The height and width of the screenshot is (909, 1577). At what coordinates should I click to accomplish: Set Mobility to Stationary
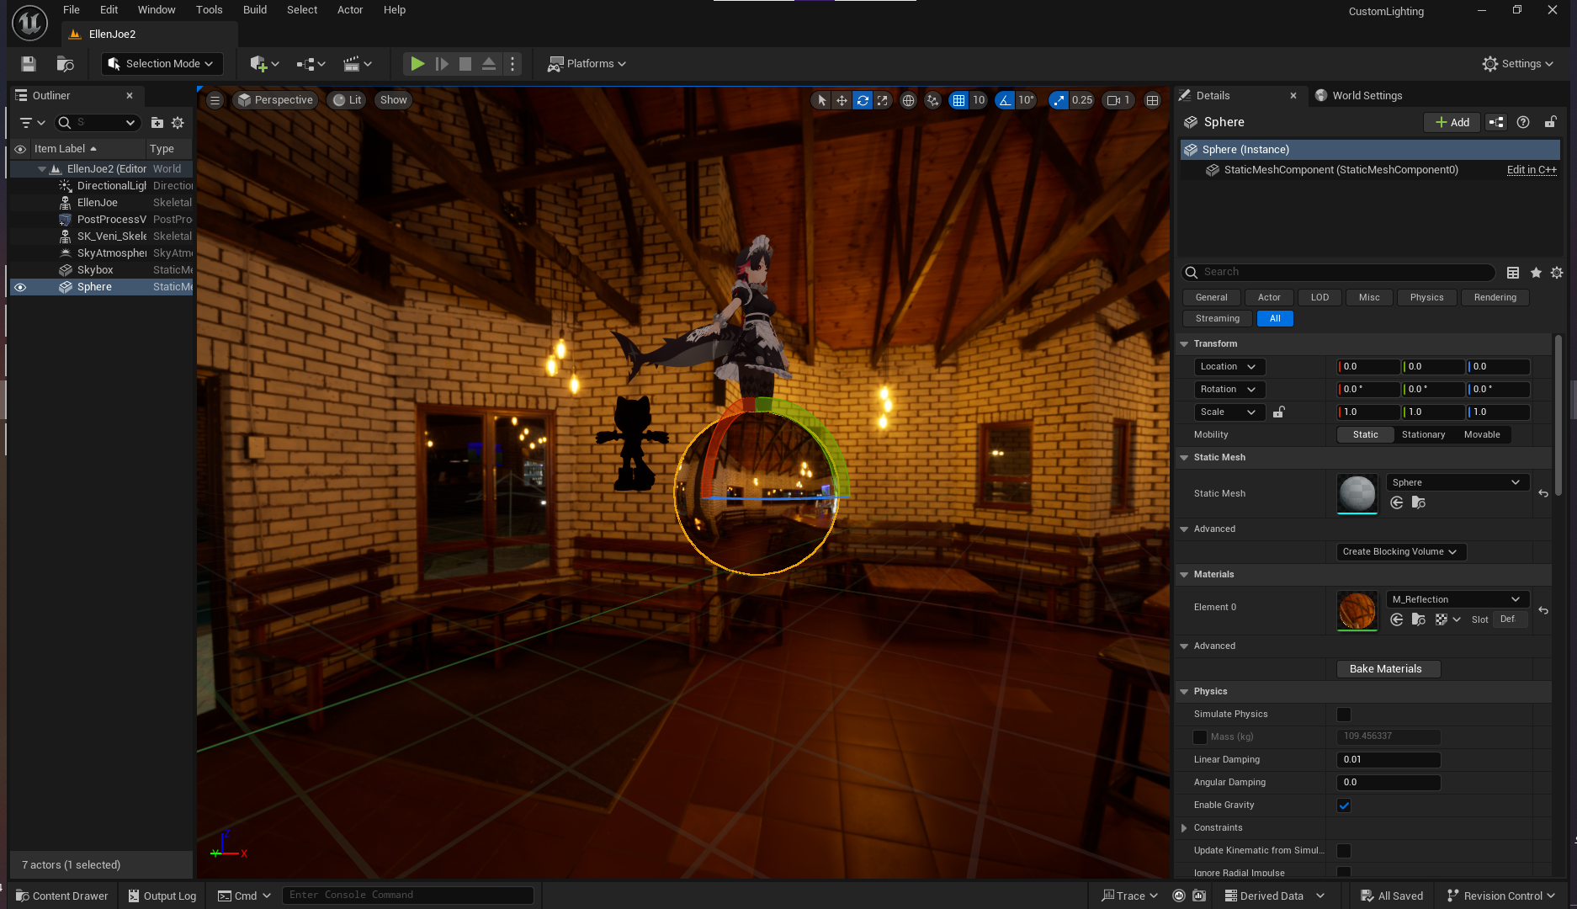[x=1423, y=435]
